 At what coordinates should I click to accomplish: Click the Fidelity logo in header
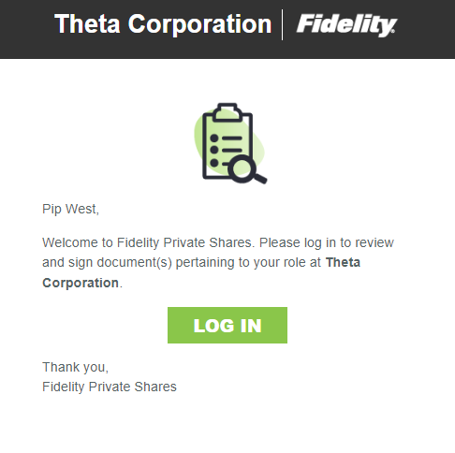coord(346,25)
